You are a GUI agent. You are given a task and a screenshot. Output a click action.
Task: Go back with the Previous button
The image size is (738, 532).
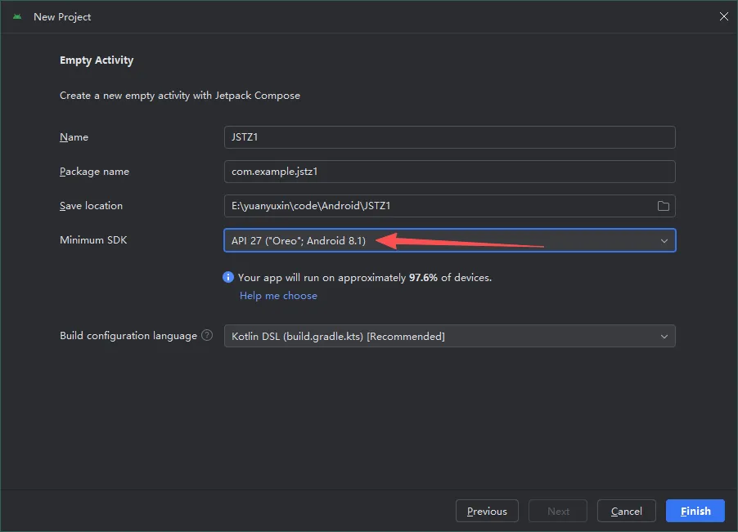[x=487, y=511]
